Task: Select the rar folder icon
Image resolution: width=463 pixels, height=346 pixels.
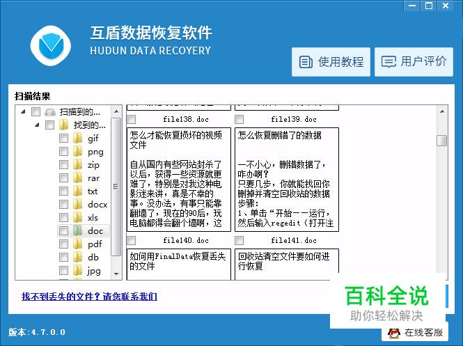Action: tap(77, 178)
